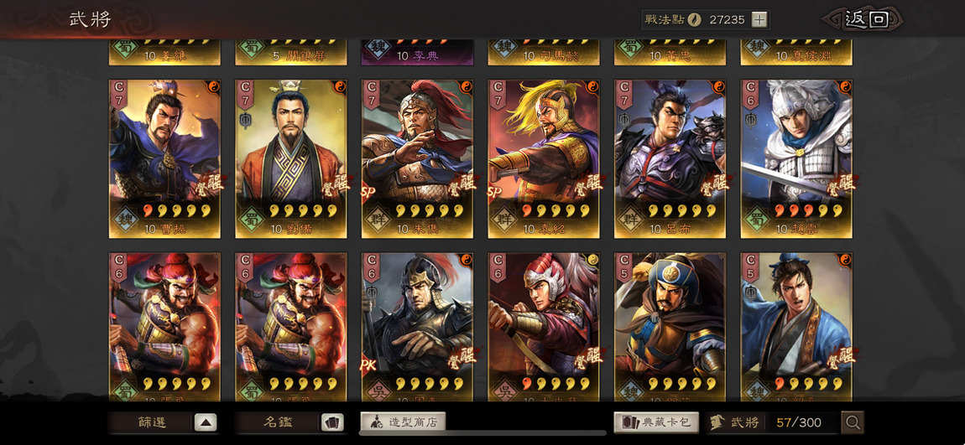Open the 造型商店 costume shop

click(x=403, y=422)
